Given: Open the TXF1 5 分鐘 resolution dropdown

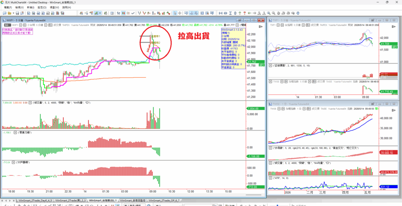Looking at the screenshot, I should 303,25.
